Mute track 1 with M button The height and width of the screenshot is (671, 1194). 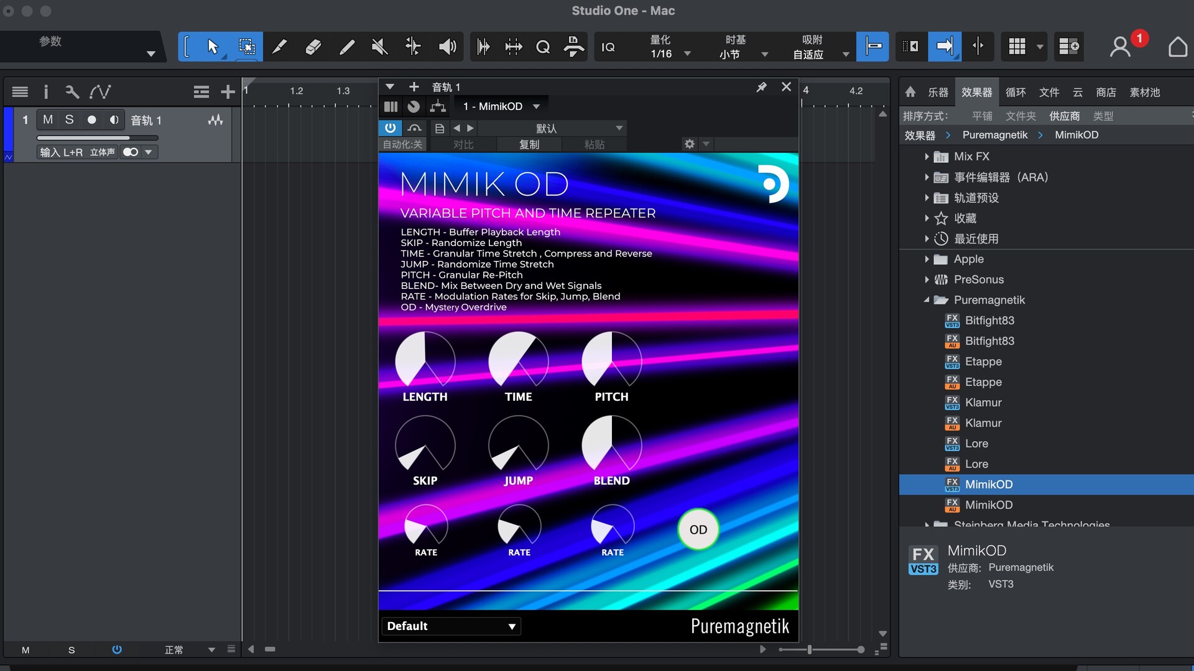point(48,120)
